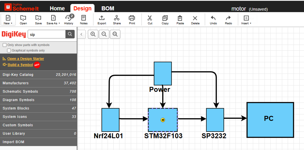
Task: Expand the System Icons category
Action: [x=38, y=117]
